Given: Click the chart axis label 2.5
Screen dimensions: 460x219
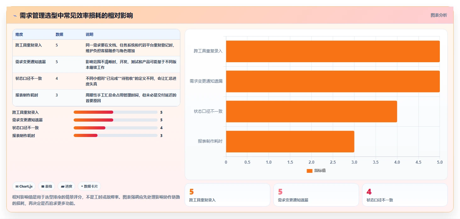Looking at the screenshot, I should (x=333, y=162).
